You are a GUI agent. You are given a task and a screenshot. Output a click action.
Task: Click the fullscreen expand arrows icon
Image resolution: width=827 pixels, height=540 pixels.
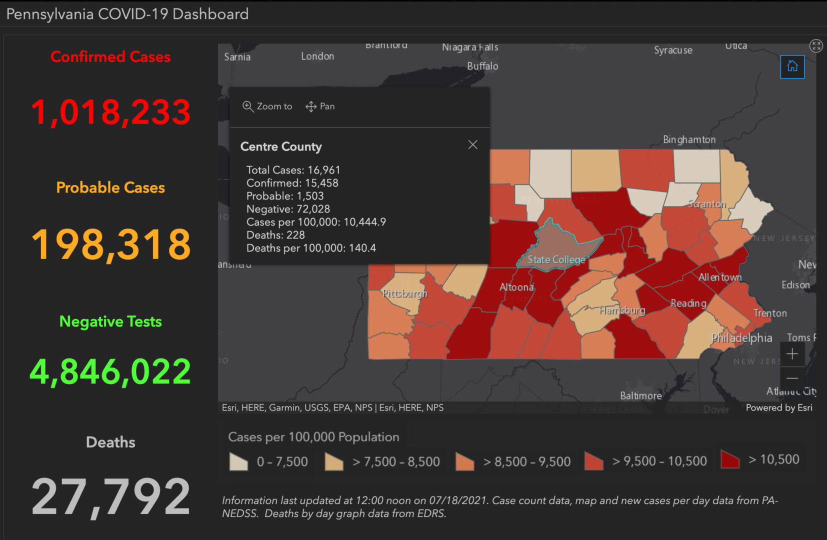tap(816, 45)
